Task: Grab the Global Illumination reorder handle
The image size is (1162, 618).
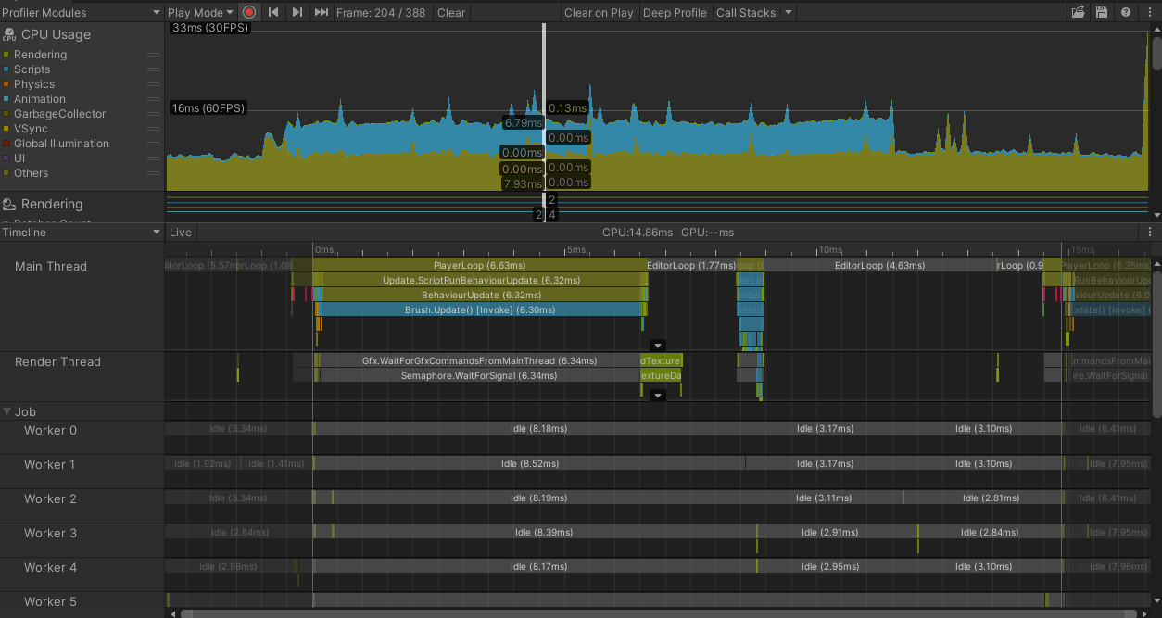Action: point(154,144)
